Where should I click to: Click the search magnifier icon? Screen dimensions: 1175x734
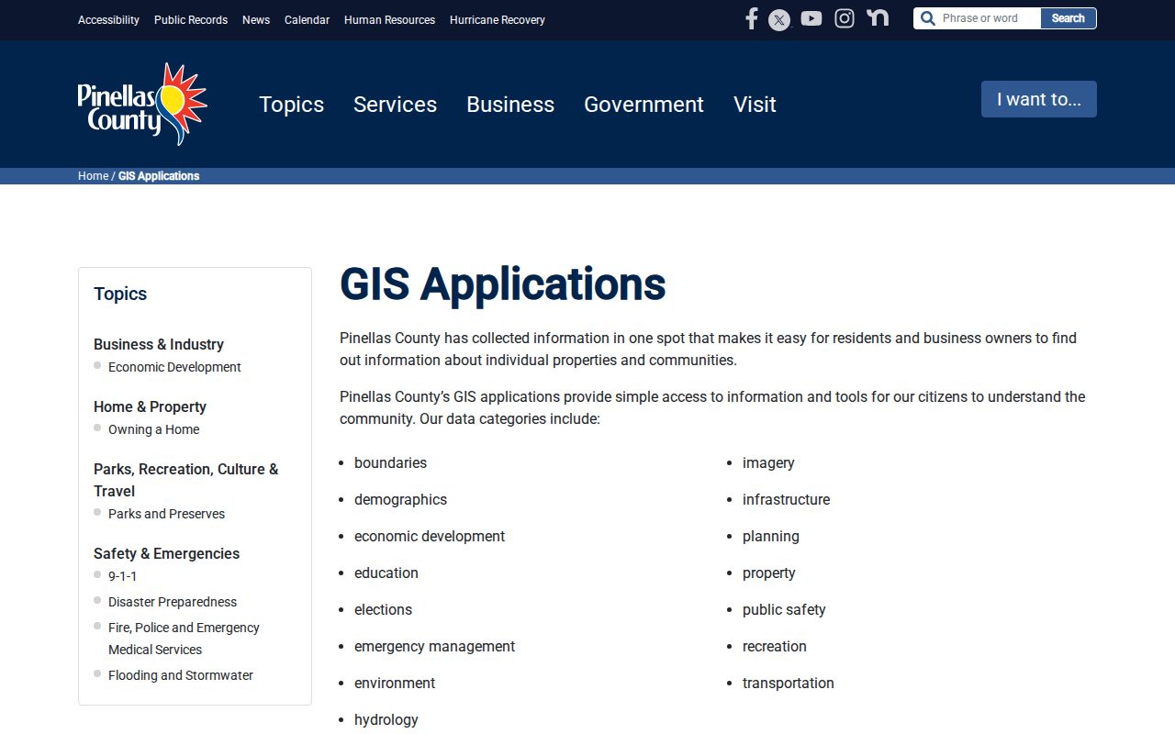click(927, 18)
